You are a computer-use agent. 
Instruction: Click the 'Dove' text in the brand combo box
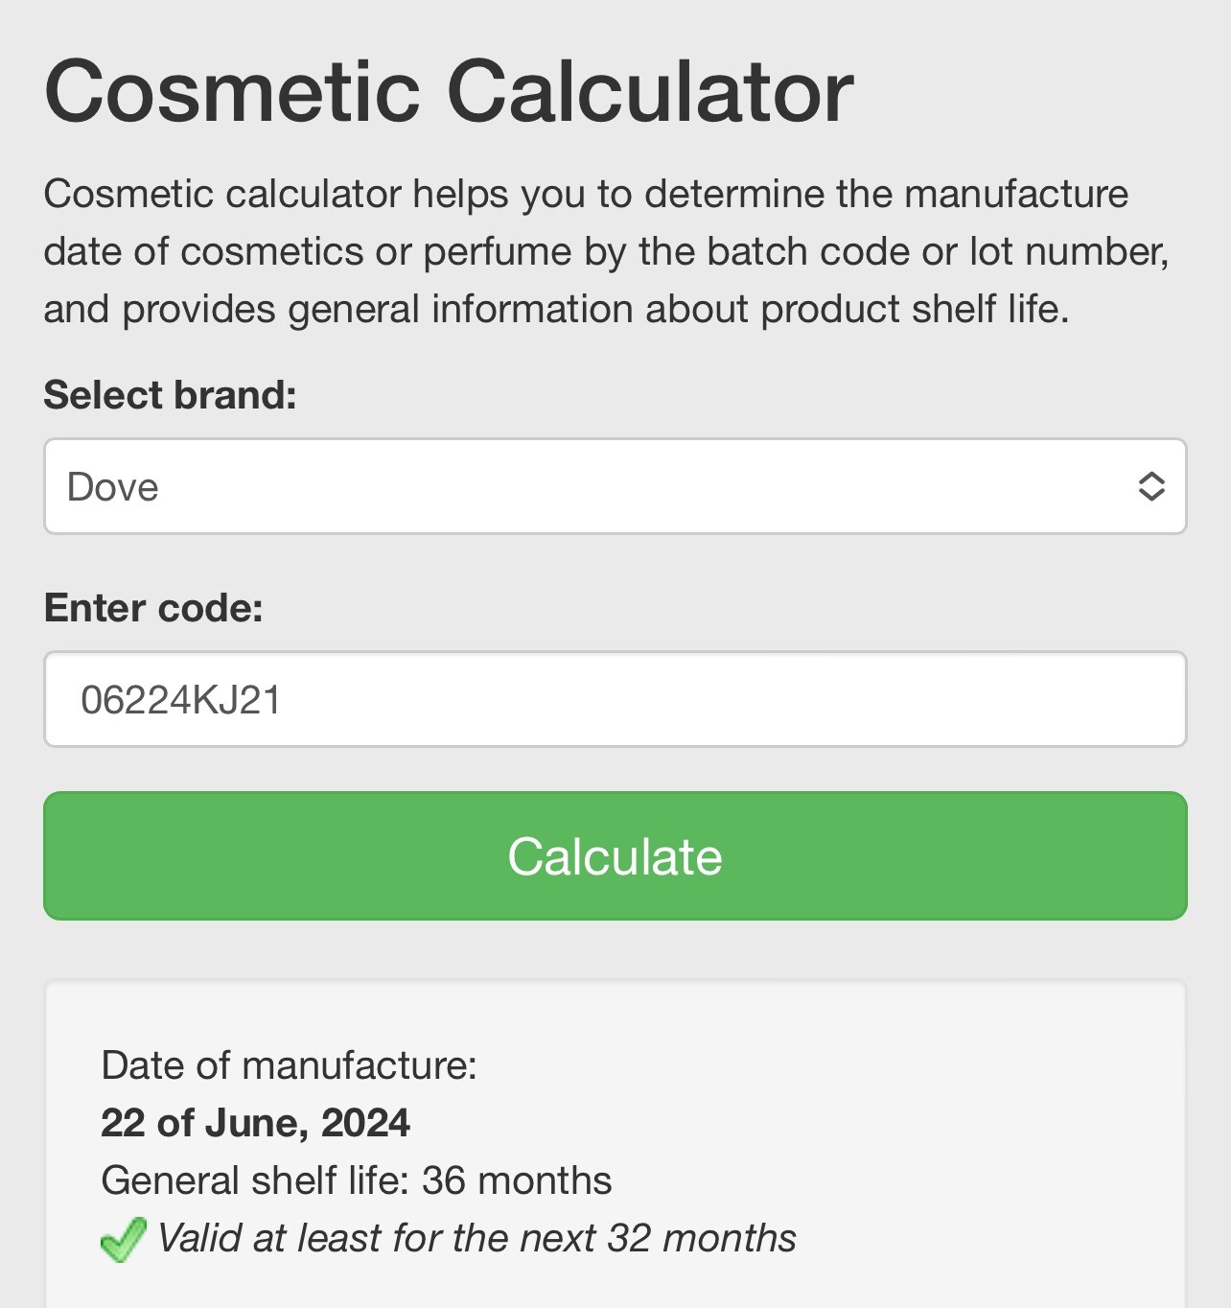[113, 487]
